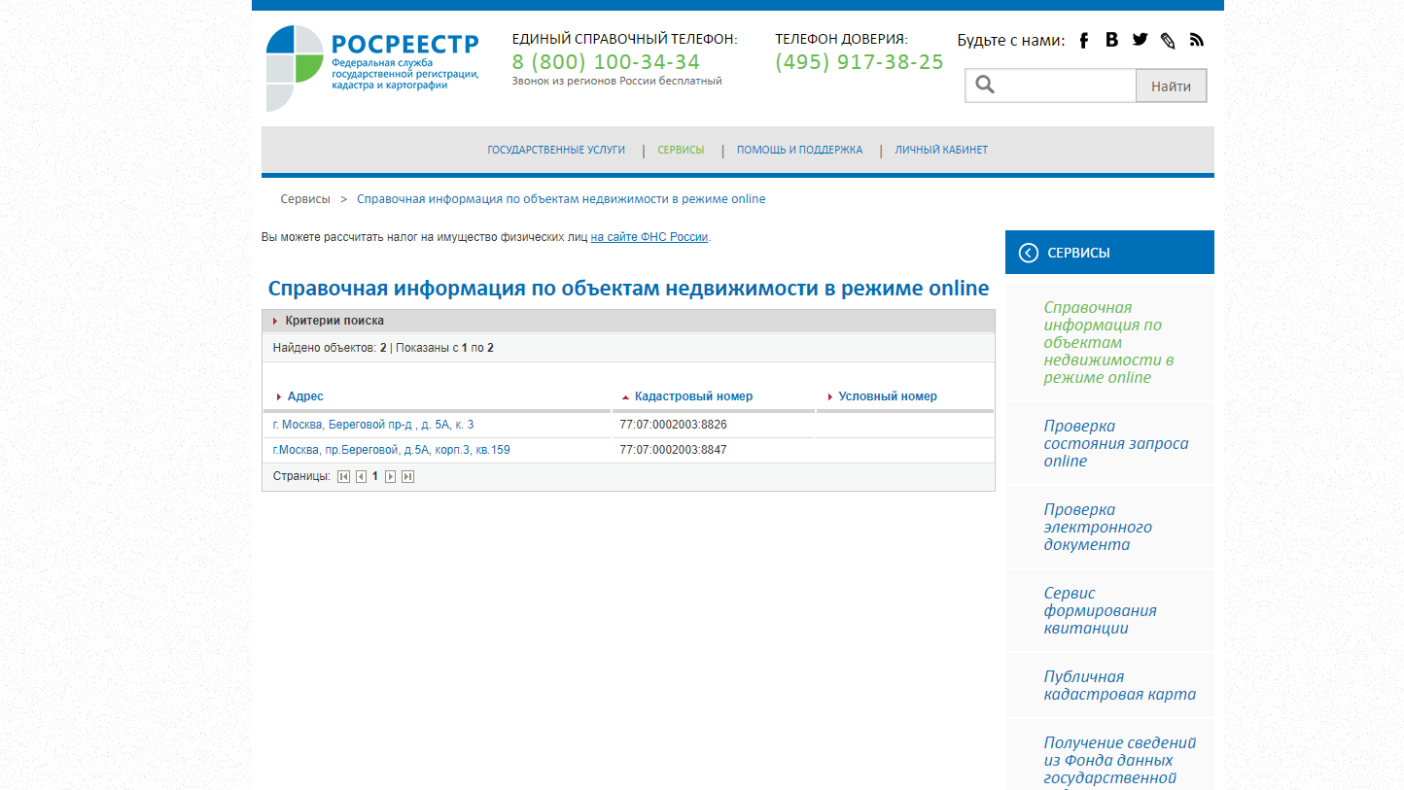Go to last page of results
Screen dimensions: 1404x790
coord(408,476)
